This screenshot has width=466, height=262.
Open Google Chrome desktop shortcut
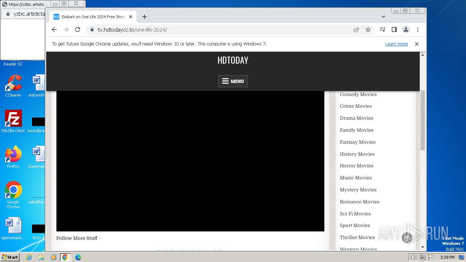[13, 195]
